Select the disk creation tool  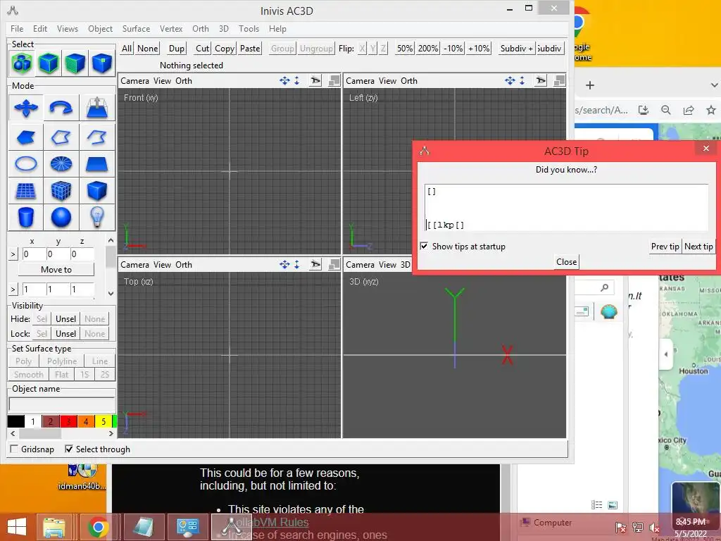pos(61,163)
